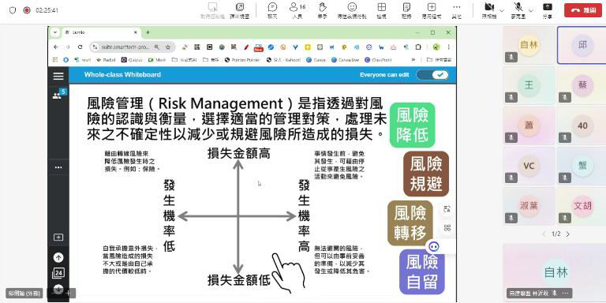Select the brown 風險規避 card
The width and height of the screenshot is (606, 303).
pos(426,174)
